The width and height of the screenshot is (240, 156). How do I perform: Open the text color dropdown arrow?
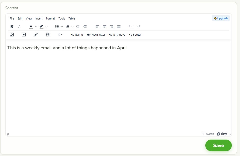pyautogui.click(x=36, y=27)
